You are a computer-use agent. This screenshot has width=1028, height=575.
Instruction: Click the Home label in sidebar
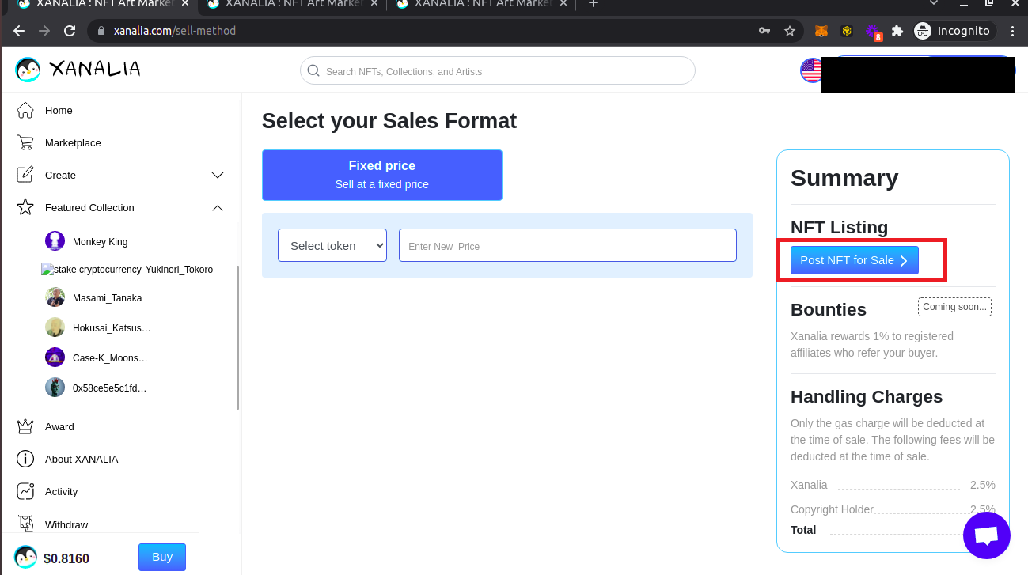point(59,110)
